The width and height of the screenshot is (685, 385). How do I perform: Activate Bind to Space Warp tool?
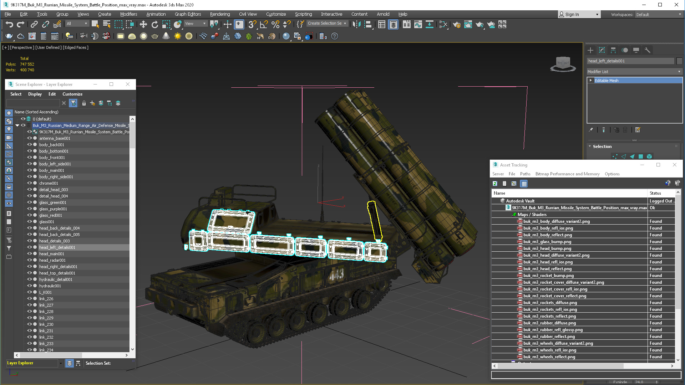pos(57,24)
